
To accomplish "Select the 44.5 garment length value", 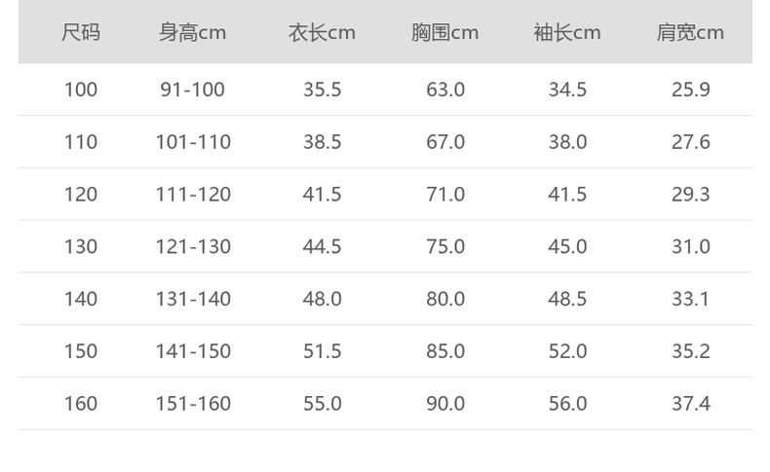I will point(322,247).
